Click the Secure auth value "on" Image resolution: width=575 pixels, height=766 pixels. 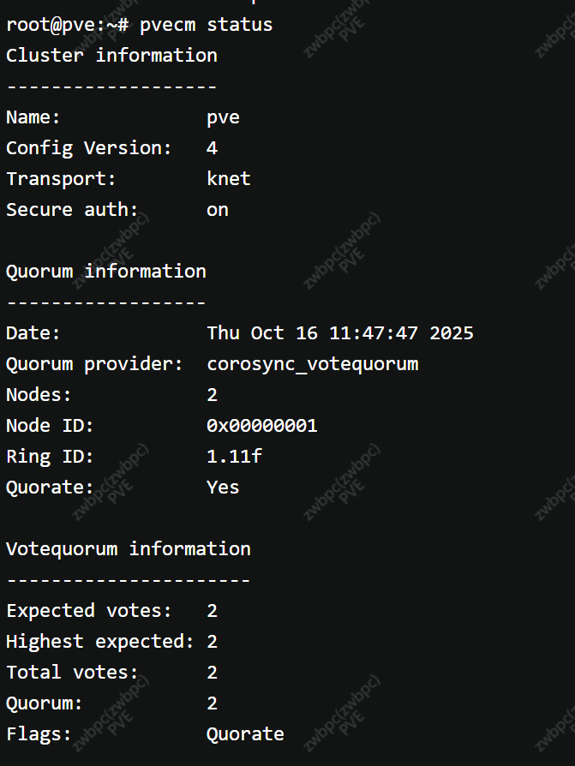pos(218,209)
